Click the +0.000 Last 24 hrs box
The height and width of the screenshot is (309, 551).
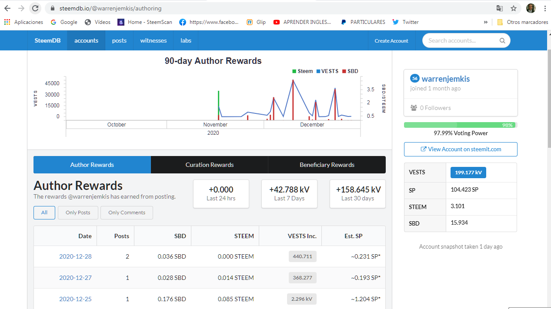221,194
